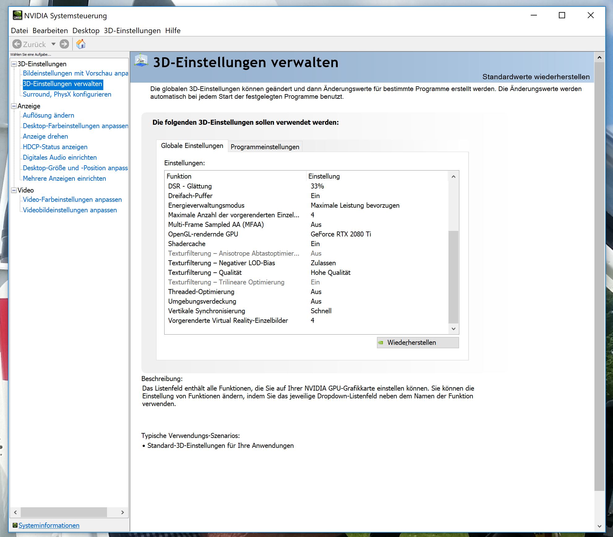Maximize the NVIDIA Systemsteuerung window
Viewport: 613px width, 537px height.
(x=562, y=15)
